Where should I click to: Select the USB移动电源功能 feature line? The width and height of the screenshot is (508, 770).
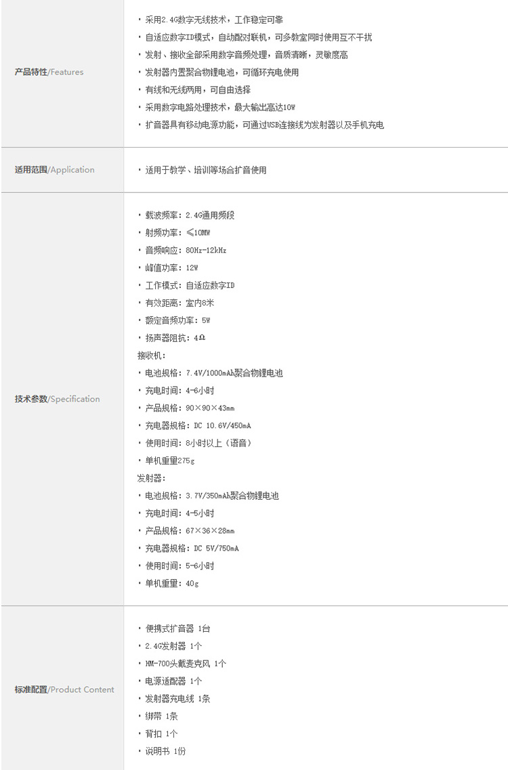point(264,125)
